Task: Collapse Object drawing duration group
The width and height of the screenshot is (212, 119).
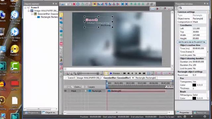Action: 179,59
